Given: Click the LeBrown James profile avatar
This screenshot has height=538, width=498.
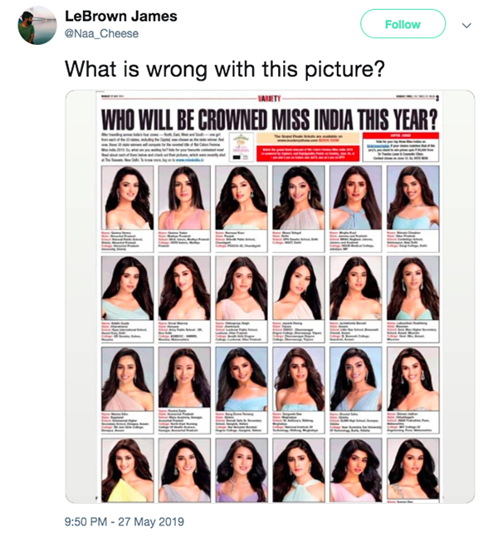Looking at the screenshot, I should (x=37, y=26).
